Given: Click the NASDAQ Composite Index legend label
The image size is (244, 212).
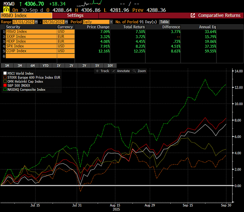Looking at the screenshot, I should pos(26,89).
